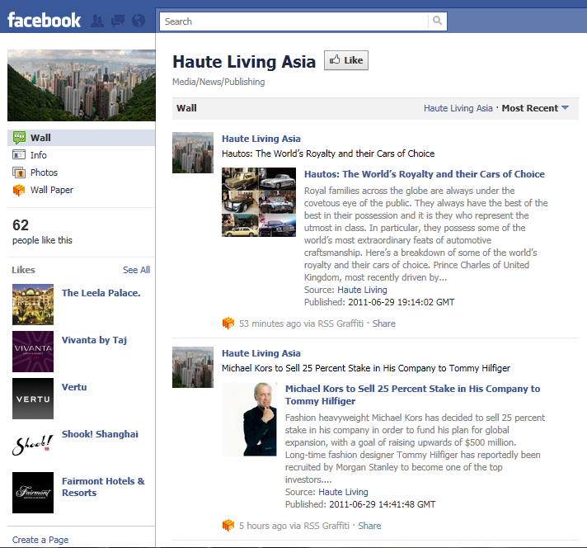Click the Create a Page link
The height and width of the screenshot is (548, 587).
click(40, 540)
